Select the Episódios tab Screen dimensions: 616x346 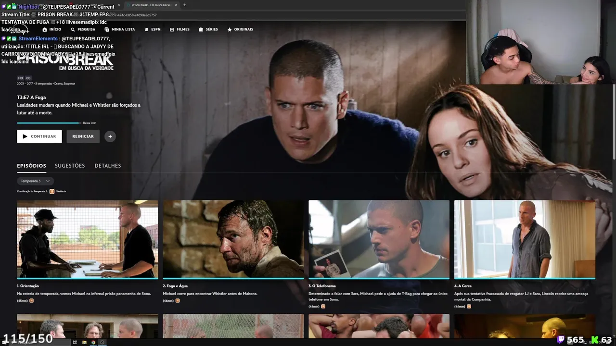32,166
